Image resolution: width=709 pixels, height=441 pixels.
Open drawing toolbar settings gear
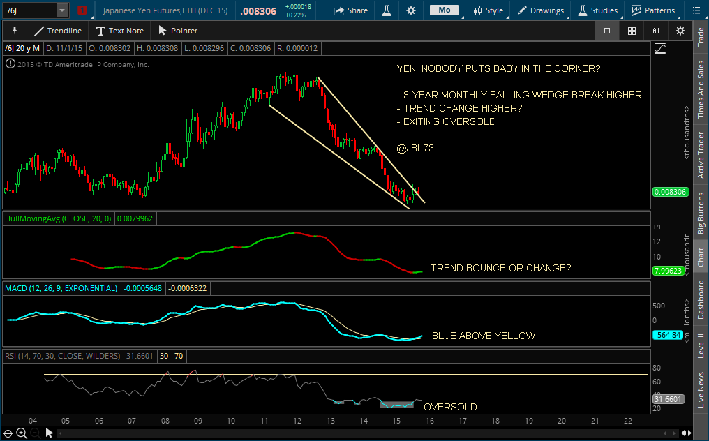coord(680,31)
